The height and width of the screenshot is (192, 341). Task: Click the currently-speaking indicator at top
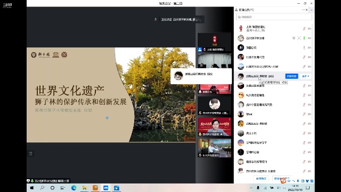178,19
